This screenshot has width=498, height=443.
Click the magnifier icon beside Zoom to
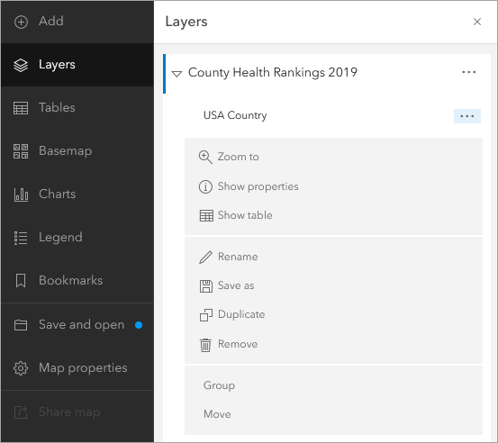click(x=205, y=158)
